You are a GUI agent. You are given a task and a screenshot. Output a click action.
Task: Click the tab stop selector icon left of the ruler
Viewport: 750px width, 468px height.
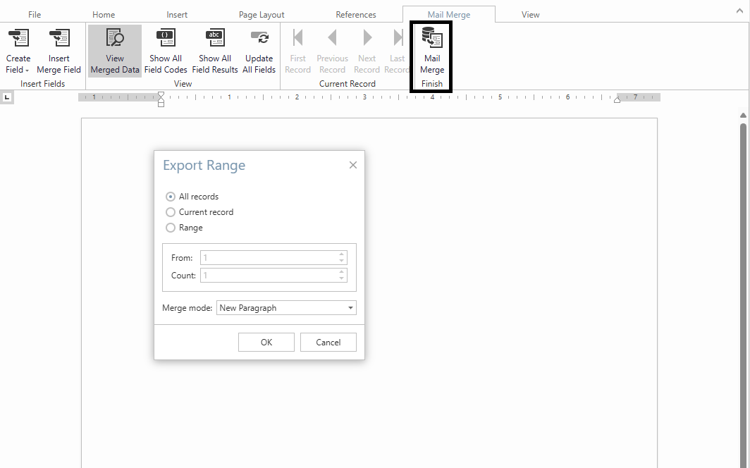tap(7, 97)
